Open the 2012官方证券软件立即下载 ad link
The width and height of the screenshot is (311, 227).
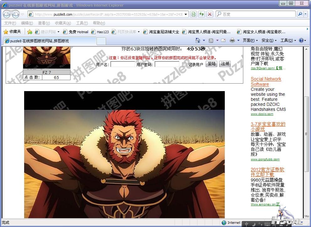[267, 172]
